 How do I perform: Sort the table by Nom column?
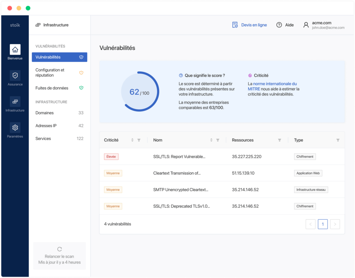point(211,140)
